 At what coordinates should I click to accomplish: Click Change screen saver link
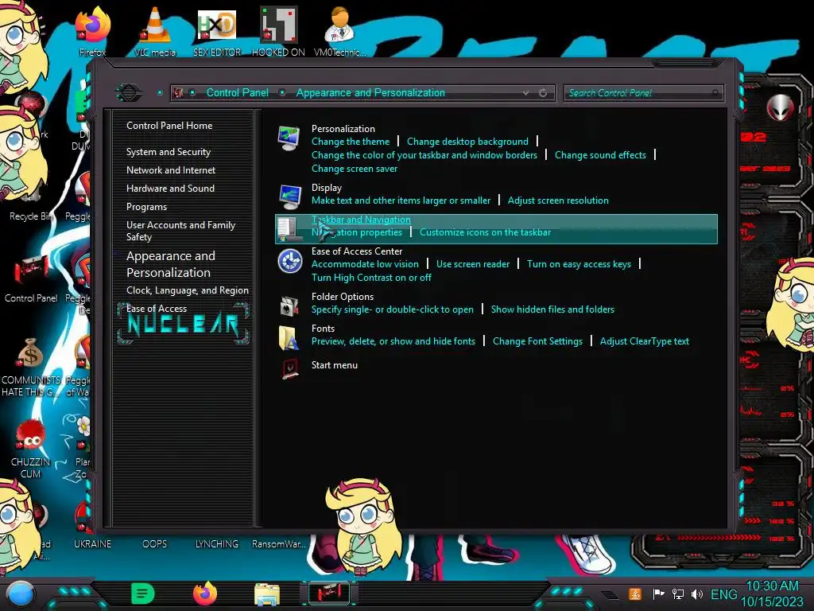354,169
